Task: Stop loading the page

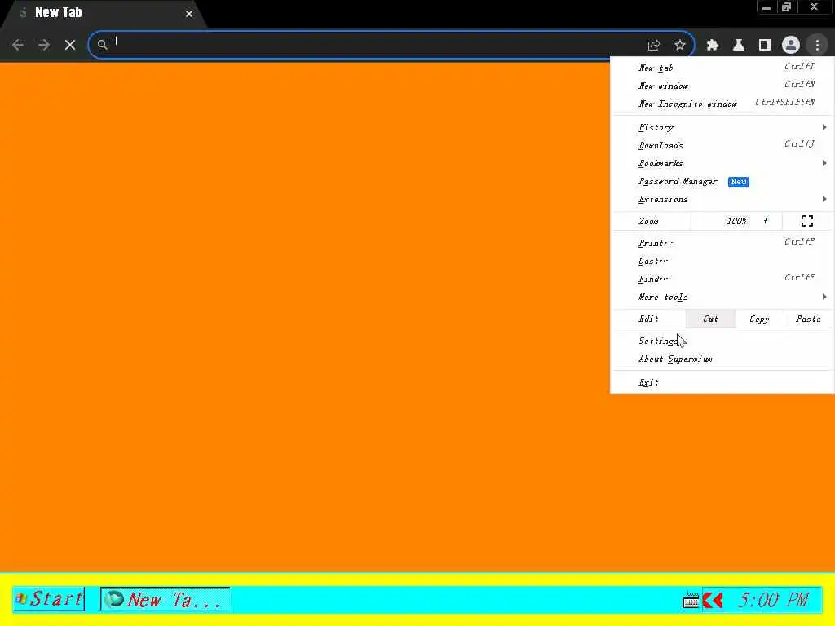Action: click(x=70, y=45)
